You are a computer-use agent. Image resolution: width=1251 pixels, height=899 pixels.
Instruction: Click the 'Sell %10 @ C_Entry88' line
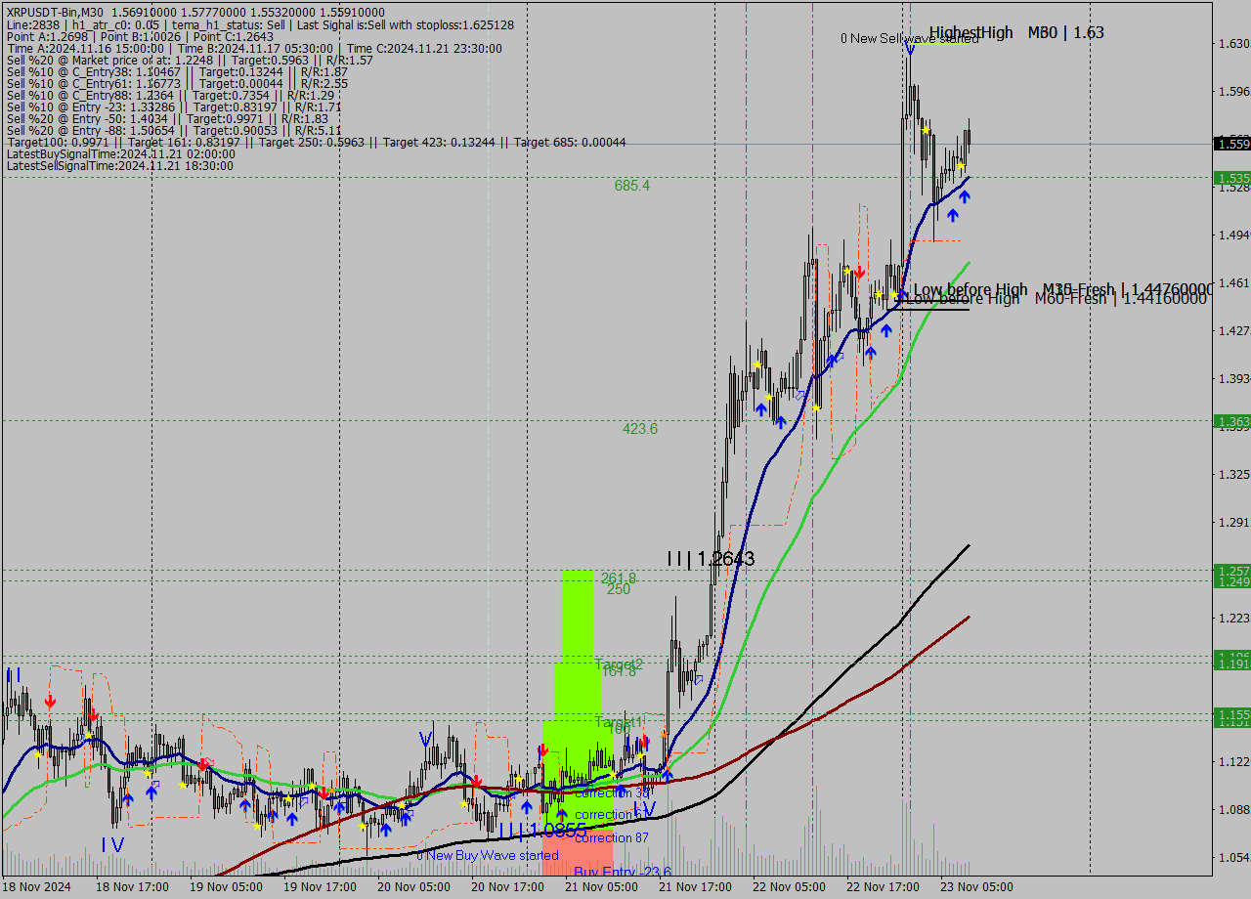click(170, 95)
